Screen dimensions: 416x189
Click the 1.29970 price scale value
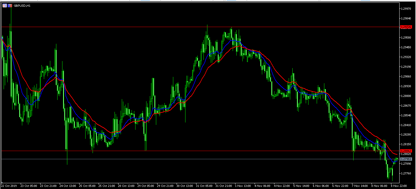tap(406, 9)
